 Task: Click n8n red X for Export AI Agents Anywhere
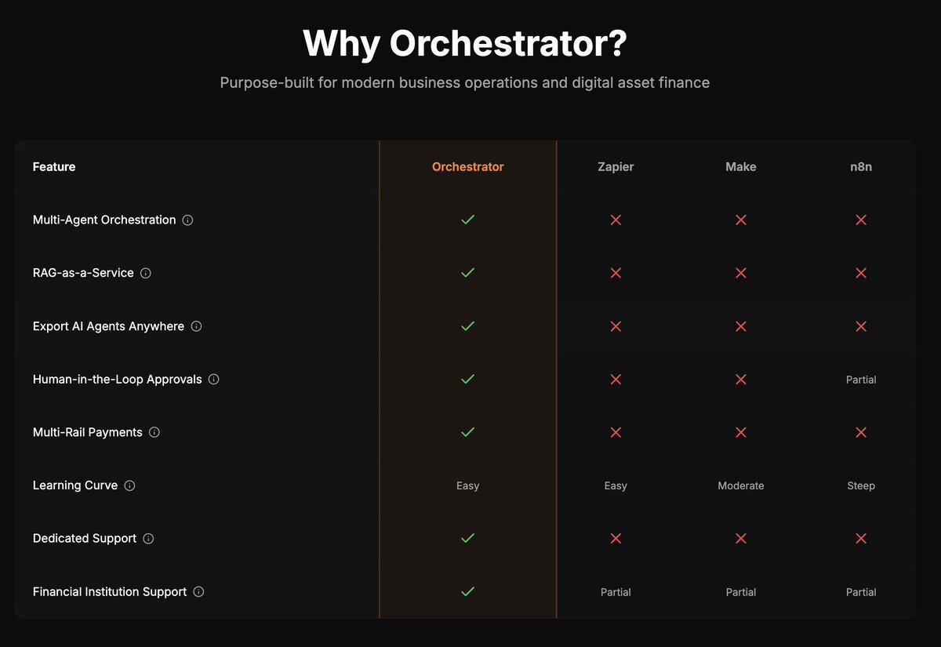(x=861, y=326)
